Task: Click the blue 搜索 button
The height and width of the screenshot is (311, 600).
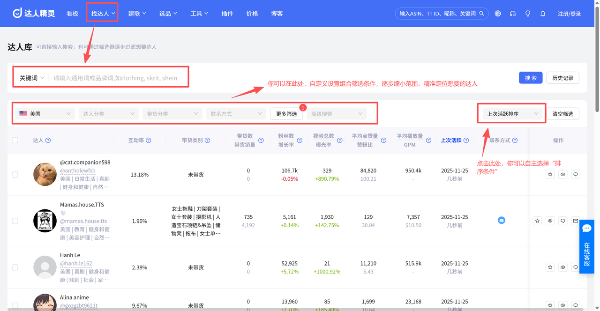Action: 531,78
